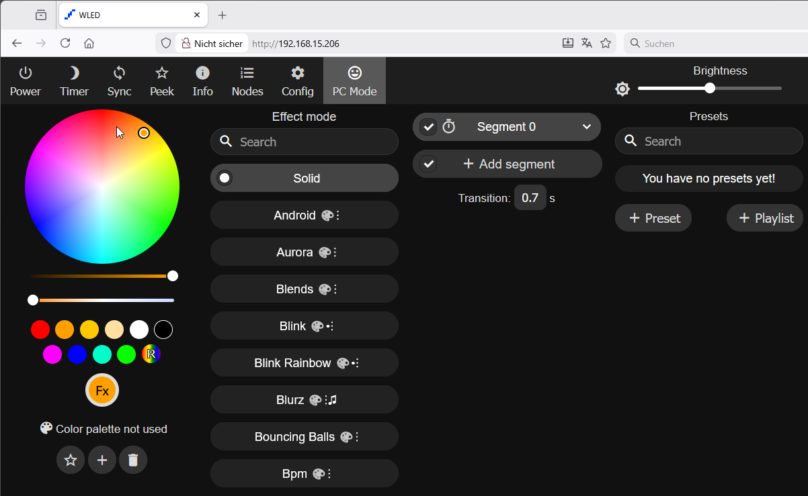Open the Peek live preview icon

pos(162,74)
